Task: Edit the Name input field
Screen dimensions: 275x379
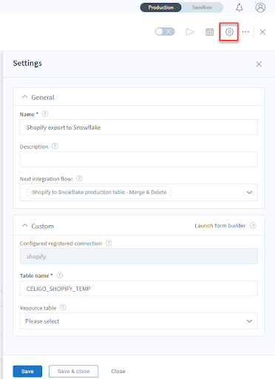Action: tap(139, 127)
